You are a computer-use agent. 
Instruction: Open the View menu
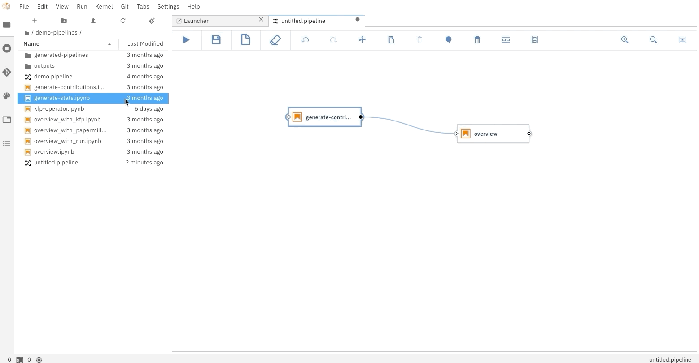click(62, 7)
